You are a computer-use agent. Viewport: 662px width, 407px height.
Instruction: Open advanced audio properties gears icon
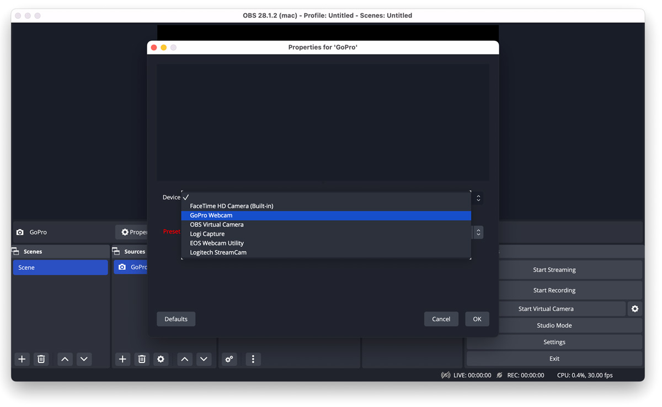click(229, 359)
